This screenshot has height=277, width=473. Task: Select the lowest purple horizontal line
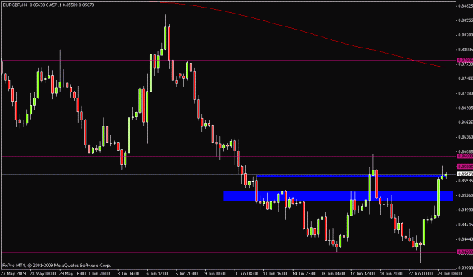pos(229,252)
